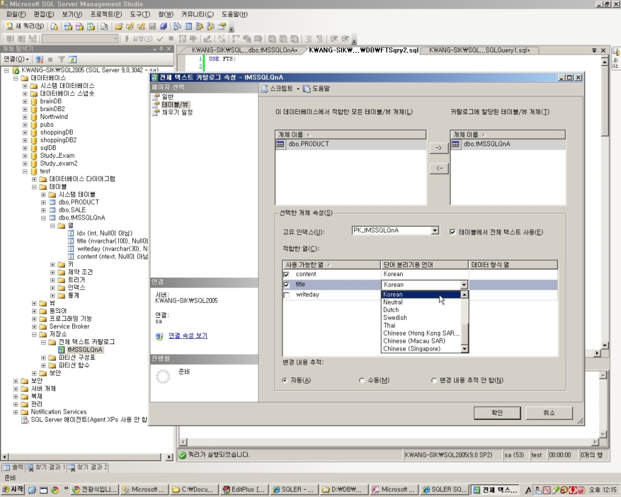This screenshot has height=497, width=621.
Task: Switch to the dbo.tMSSQLQnA document tab
Action: 244,50
